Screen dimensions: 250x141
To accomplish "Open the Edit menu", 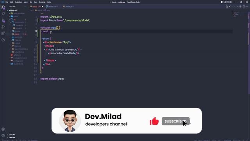I will 11,2.
